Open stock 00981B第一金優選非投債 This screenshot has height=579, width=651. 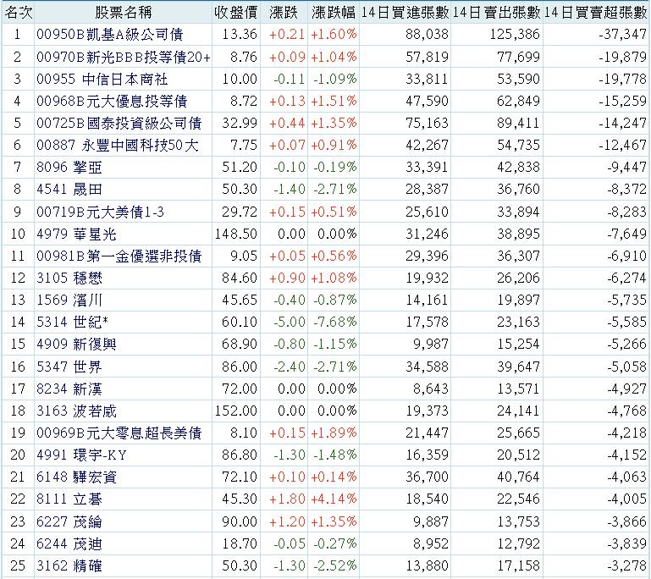point(119,256)
